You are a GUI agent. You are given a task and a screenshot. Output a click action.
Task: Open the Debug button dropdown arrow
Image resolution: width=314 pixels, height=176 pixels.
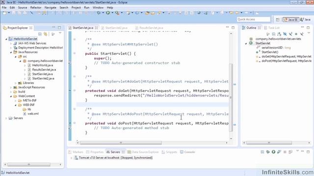103,13
